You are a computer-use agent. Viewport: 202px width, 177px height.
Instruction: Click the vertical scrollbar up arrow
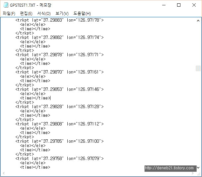tap(198, 21)
